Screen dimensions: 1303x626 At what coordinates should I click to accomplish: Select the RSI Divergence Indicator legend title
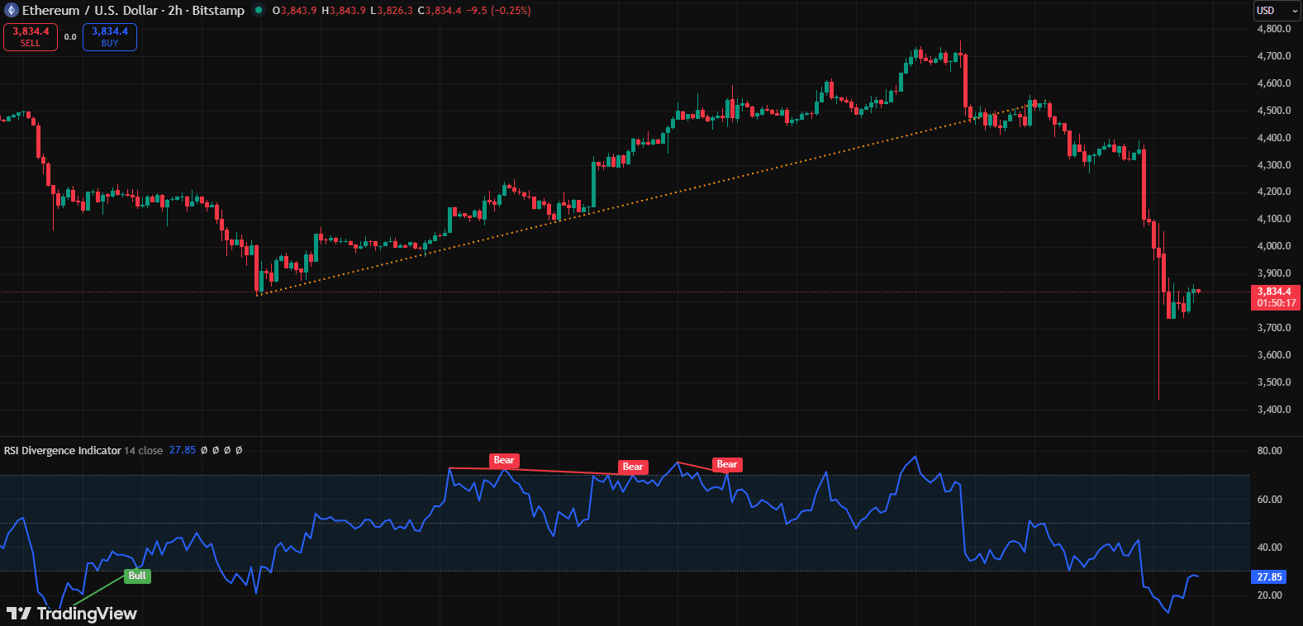63,450
